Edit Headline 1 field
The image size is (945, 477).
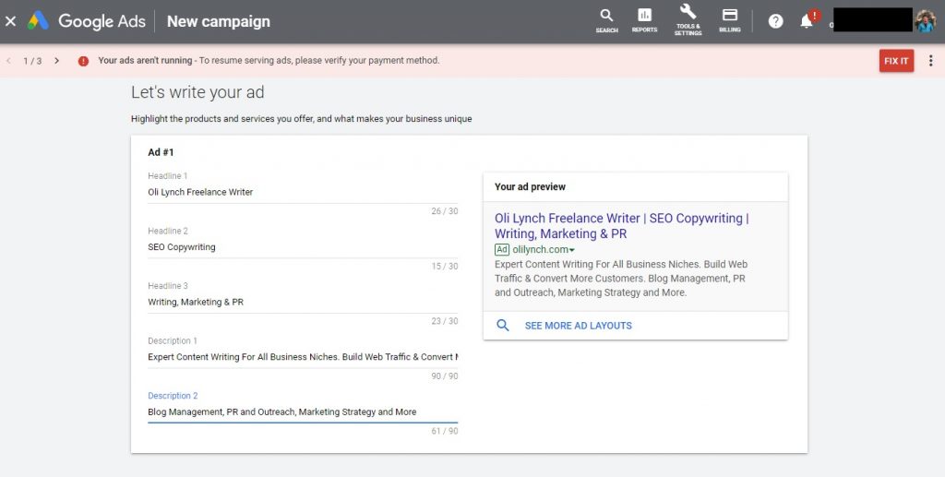pyautogui.click(x=303, y=192)
